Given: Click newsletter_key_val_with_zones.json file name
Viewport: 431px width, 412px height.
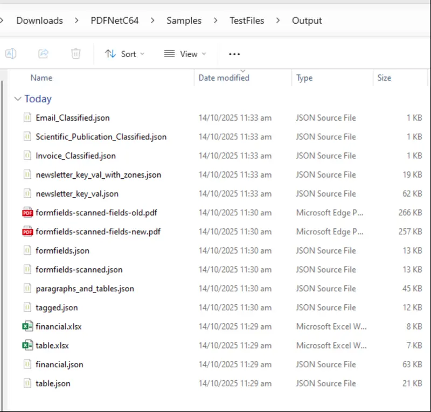Looking at the screenshot, I should [99, 174].
